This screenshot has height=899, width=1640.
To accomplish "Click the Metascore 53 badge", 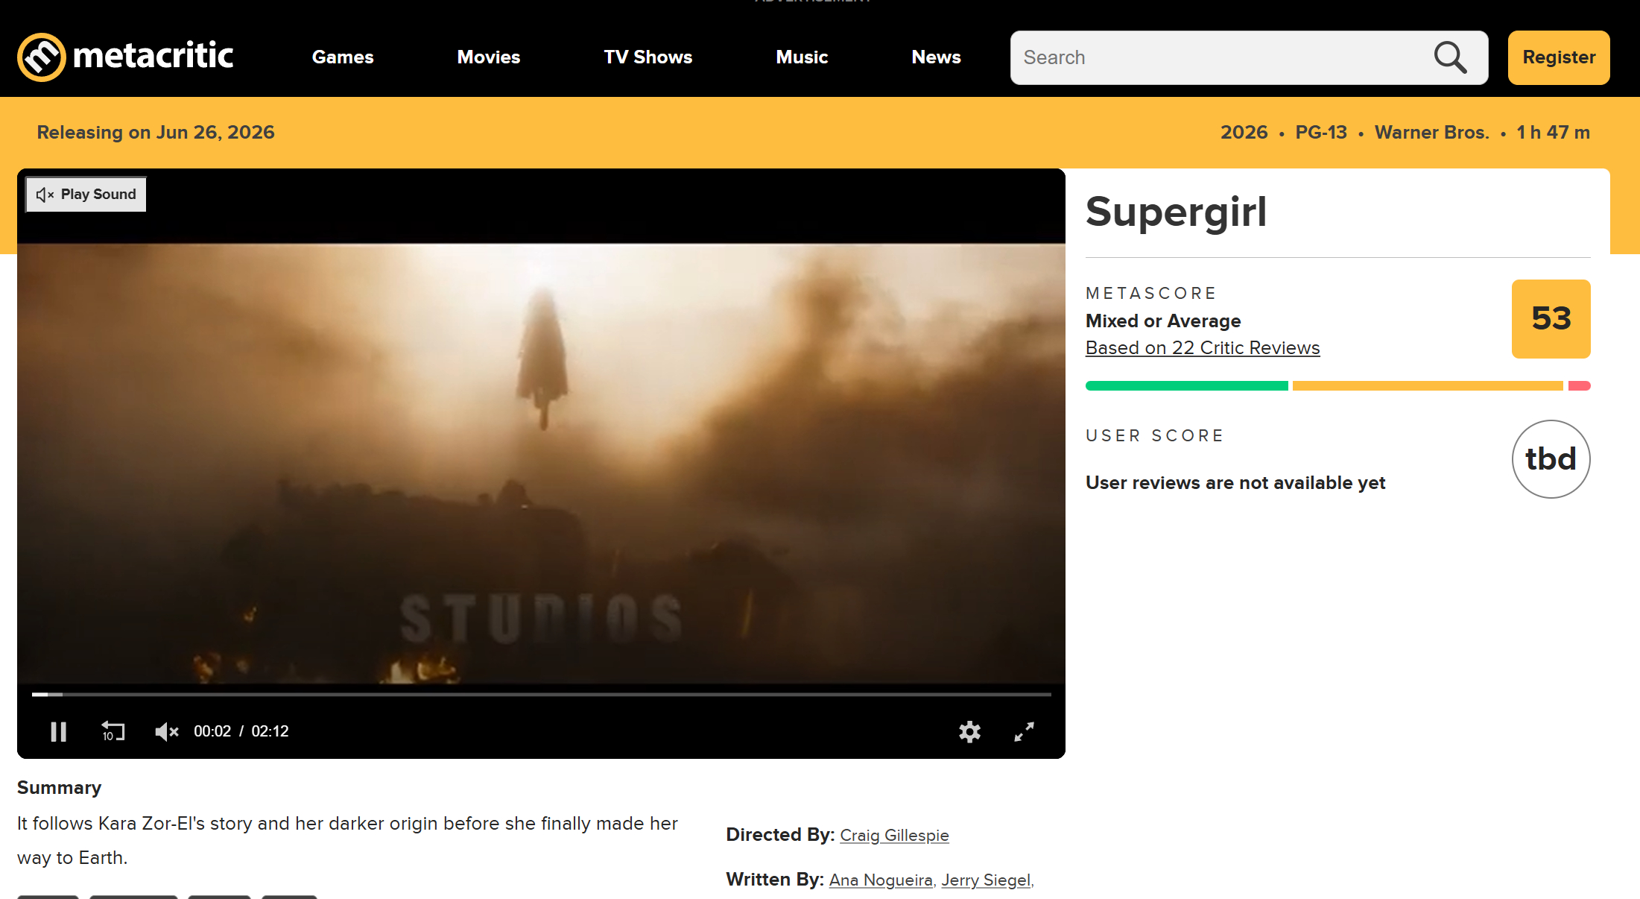I will 1551,319.
